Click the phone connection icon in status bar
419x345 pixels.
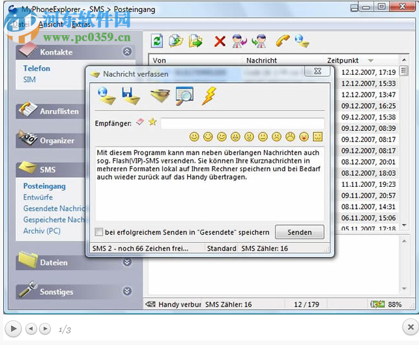(151, 304)
